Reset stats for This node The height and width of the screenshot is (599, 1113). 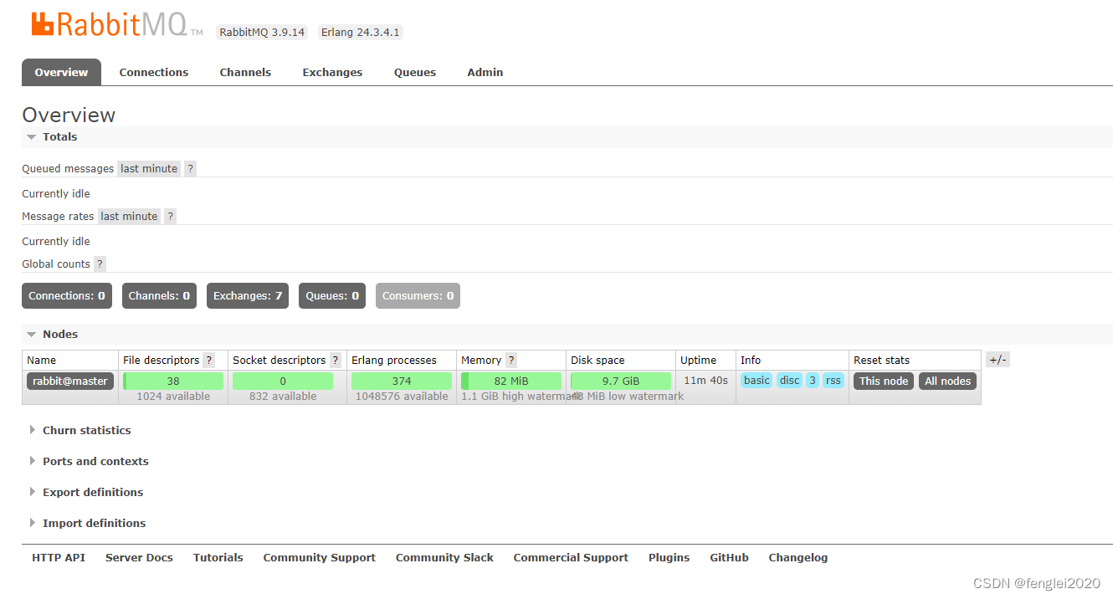point(884,381)
